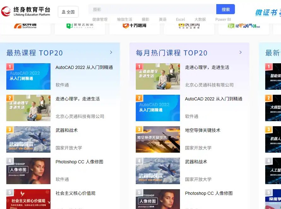Image resolution: width=281 pixels, height=209 pixels.
Task: Select the 摄影 hot keyword below search
Action: pyautogui.click(x=145, y=19)
